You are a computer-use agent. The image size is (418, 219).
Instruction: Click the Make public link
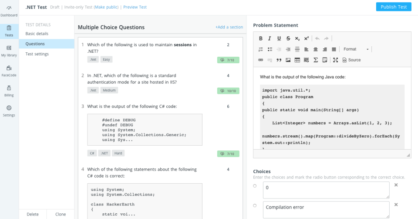[106, 7]
